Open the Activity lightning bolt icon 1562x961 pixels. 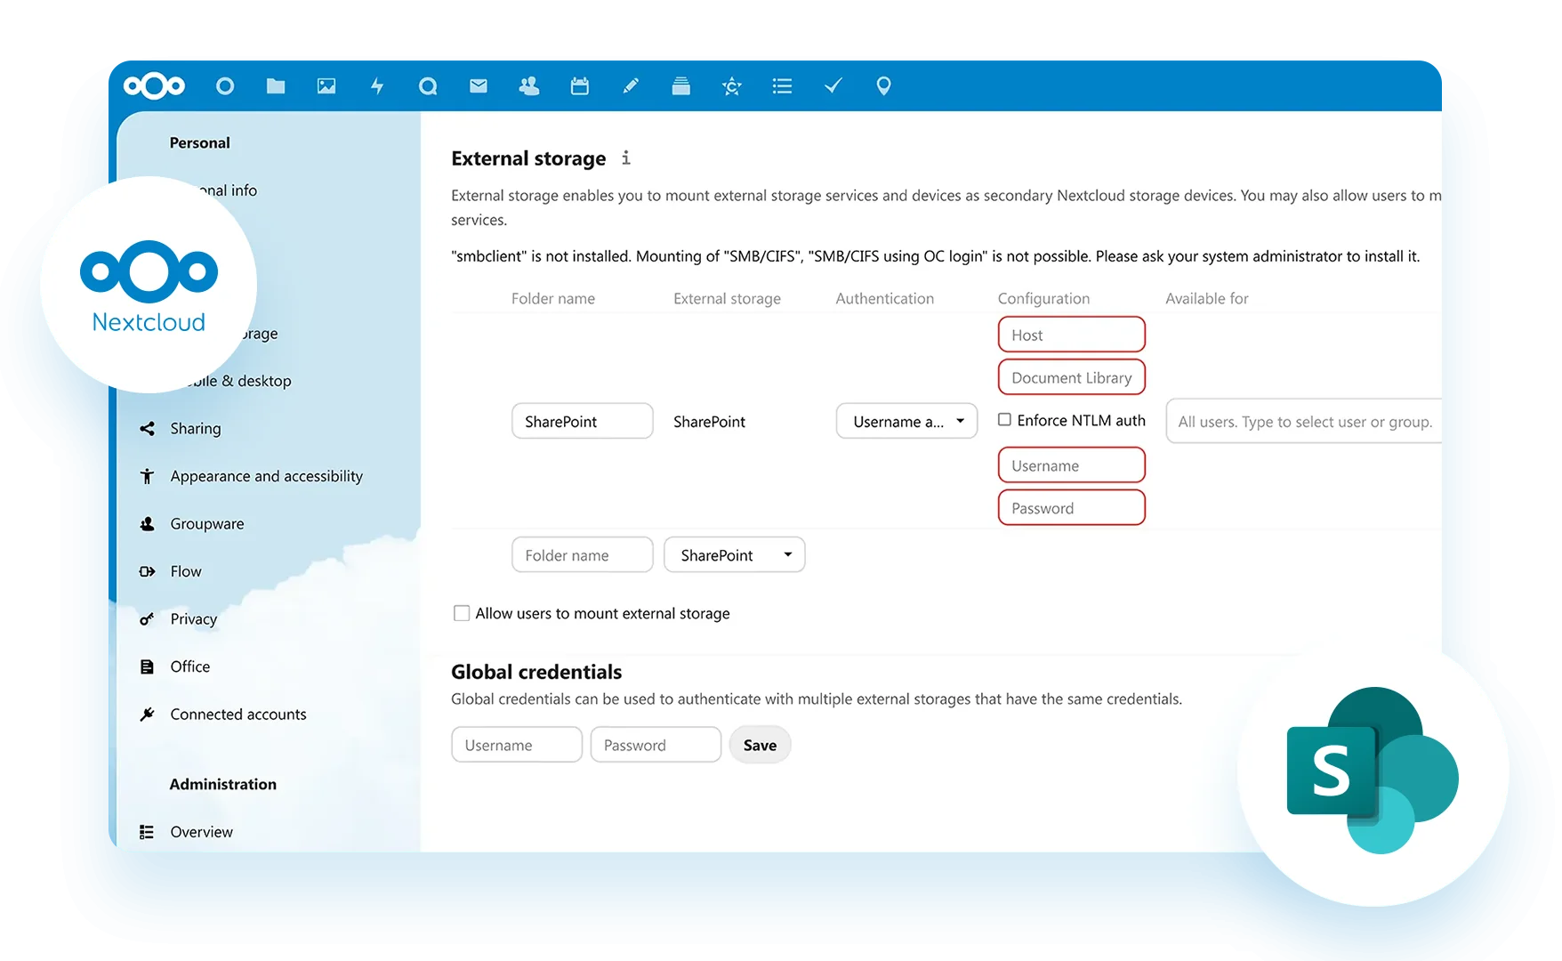377,86
